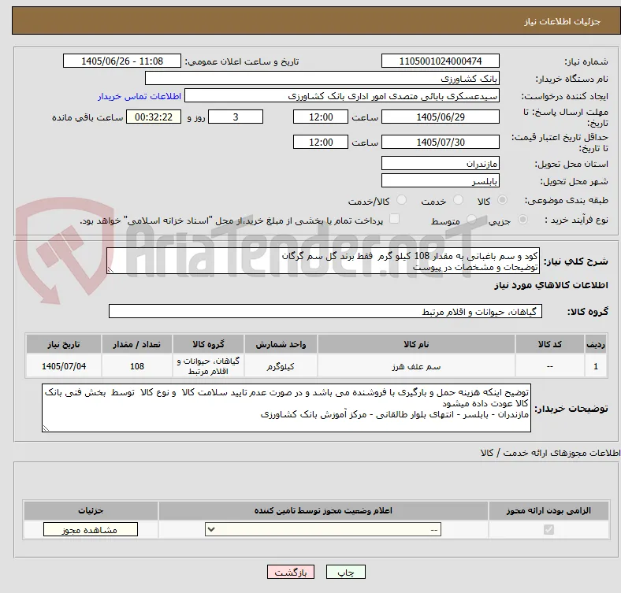The width and height of the screenshot is (621, 593).
Task: Toggle the اسناد خزانه اسلامی payment checkbox
Action: click(395, 219)
